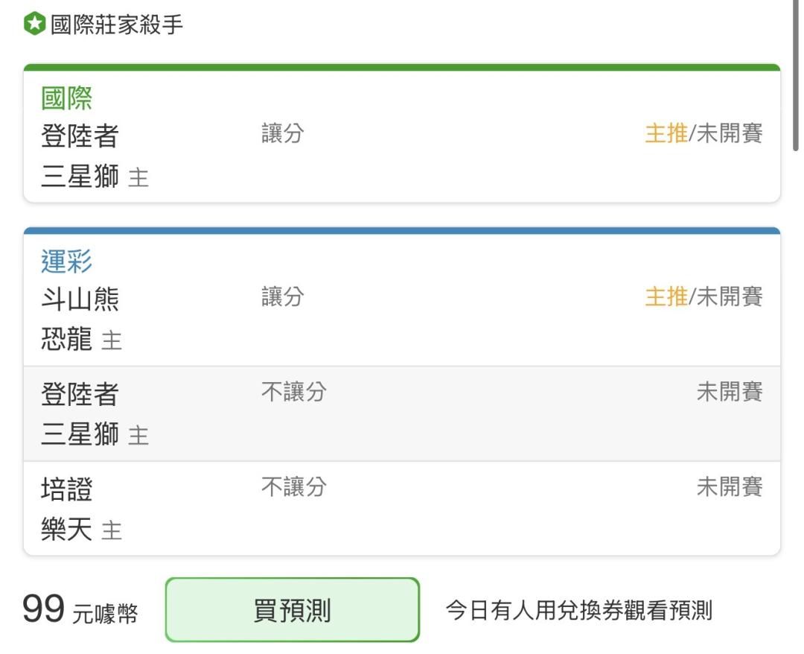Screen dimensions: 804x654
Task: Click 未開賽 status of 培證 match
Action: pos(729,487)
